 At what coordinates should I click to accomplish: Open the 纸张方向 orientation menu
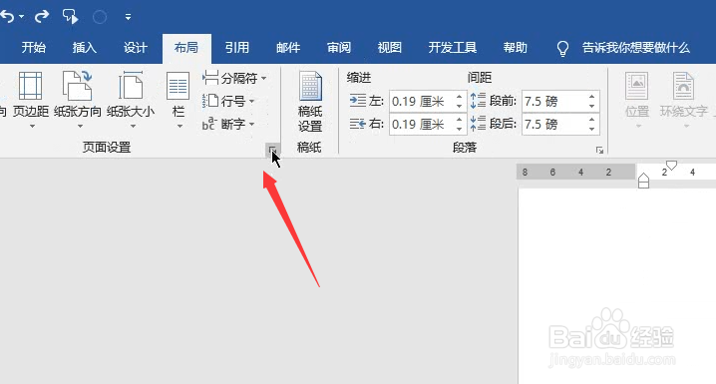point(78,100)
